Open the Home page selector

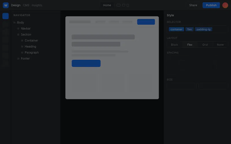click(x=107, y=5)
